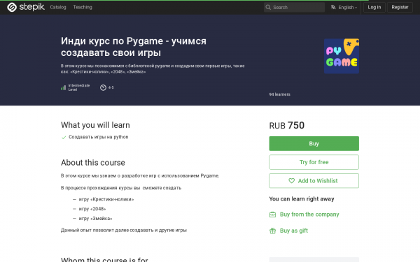Focus the Search input field

294,7
